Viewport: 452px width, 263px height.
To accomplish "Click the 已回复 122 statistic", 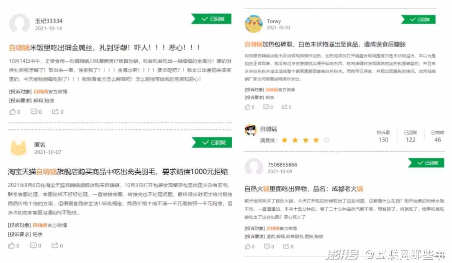I will tap(411, 136).
